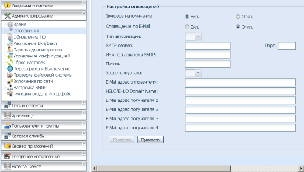304x172 pixels.
Task: Click the icon beside Сетевая служба
Action: [7, 136]
